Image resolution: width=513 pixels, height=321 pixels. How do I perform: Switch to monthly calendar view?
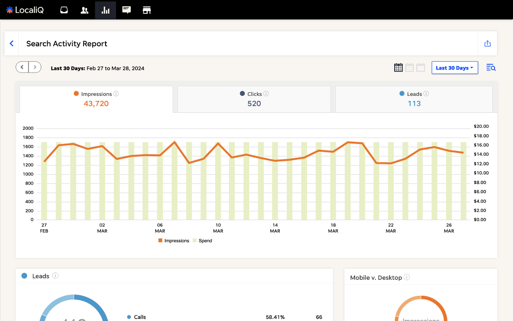pos(420,68)
